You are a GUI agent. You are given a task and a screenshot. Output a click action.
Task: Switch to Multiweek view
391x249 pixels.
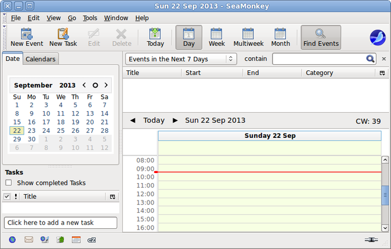click(249, 37)
